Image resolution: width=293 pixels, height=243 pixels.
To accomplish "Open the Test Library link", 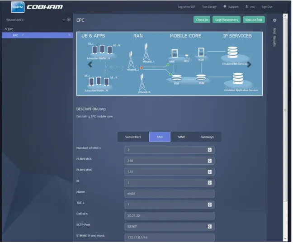I will [x=209, y=7].
